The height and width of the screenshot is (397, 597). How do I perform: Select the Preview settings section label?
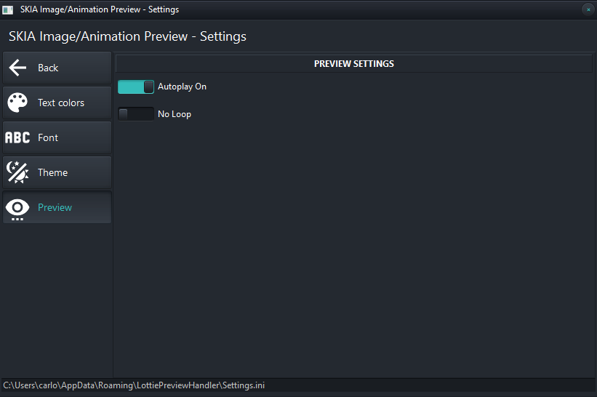(x=55, y=207)
